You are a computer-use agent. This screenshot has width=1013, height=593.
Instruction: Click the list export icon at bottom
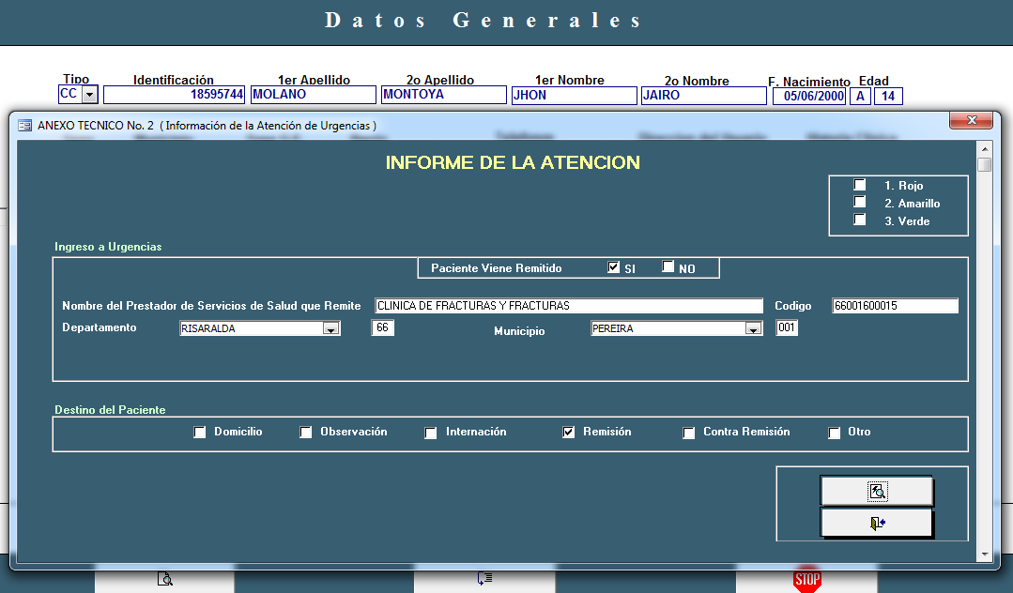pos(484,579)
